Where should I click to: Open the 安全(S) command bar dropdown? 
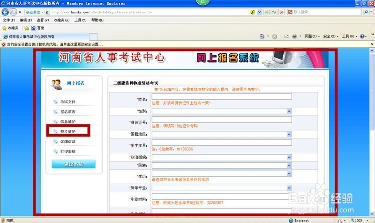(x=331, y=36)
